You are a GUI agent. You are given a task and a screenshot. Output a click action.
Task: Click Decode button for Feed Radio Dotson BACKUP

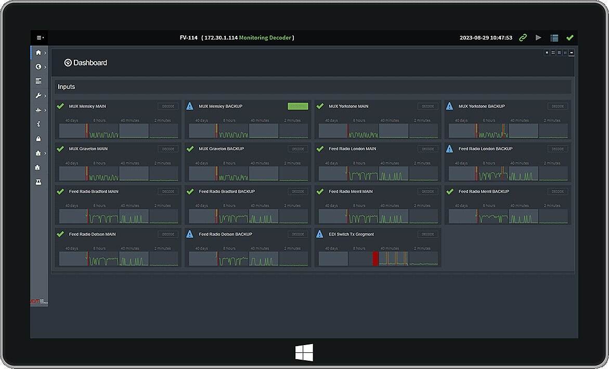(297, 234)
